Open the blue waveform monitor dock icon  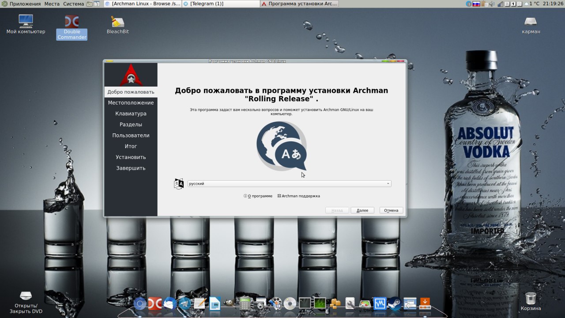point(380,303)
